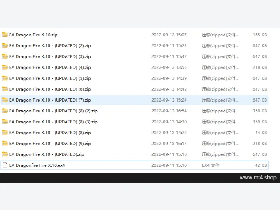Screen dimensions: 280x210
Task: Click date 2022-09-13 14:22
Action: pos(169,133)
